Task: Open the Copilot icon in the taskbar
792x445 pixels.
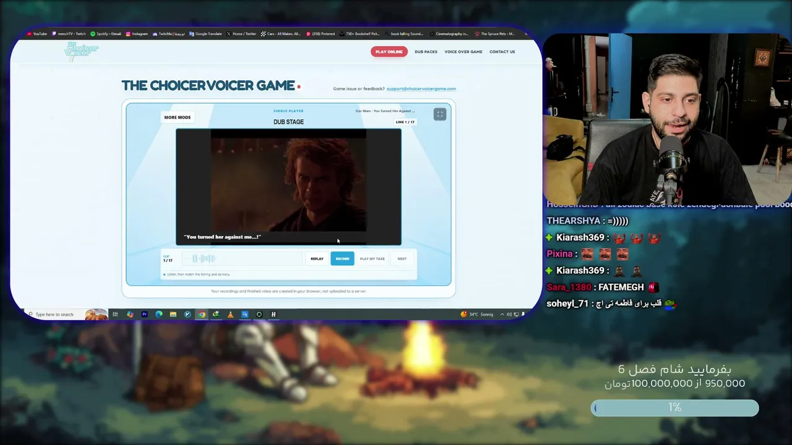Action: [130, 314]
